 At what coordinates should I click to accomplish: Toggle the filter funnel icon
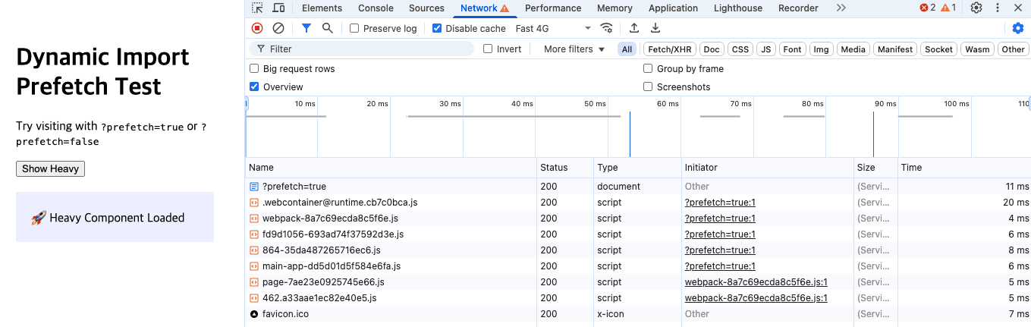pyautogui.click(x=306, y=28)
